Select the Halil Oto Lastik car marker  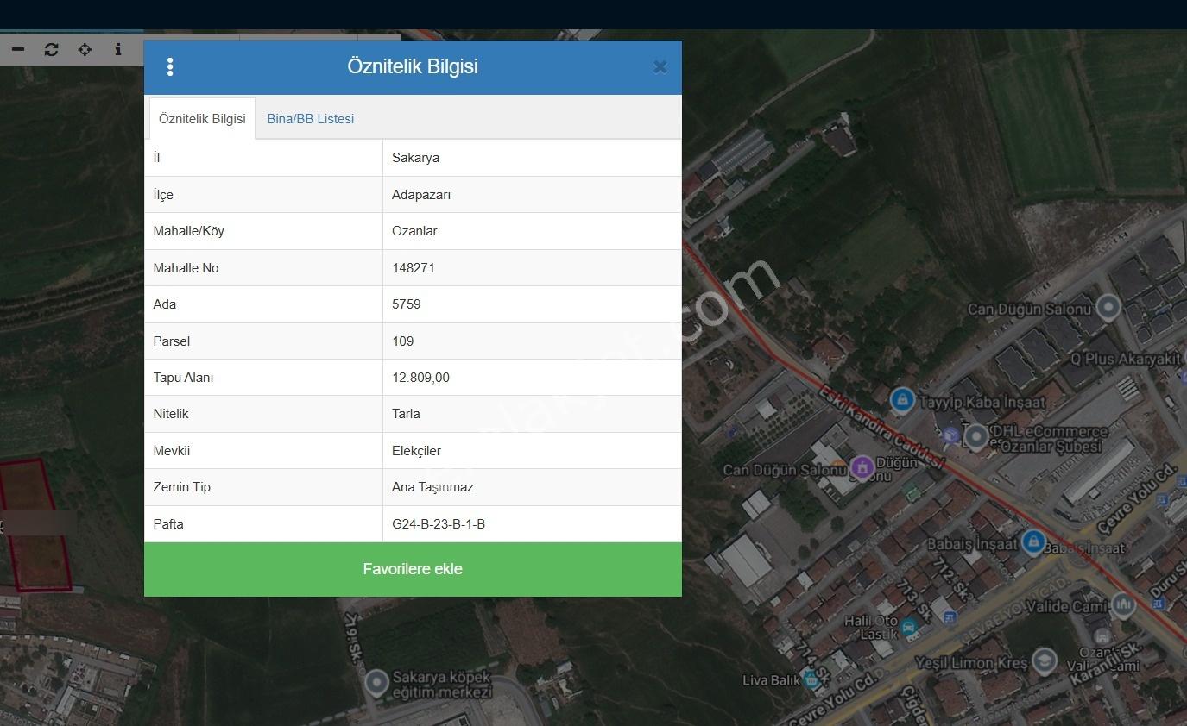click(x=909, y=627)
